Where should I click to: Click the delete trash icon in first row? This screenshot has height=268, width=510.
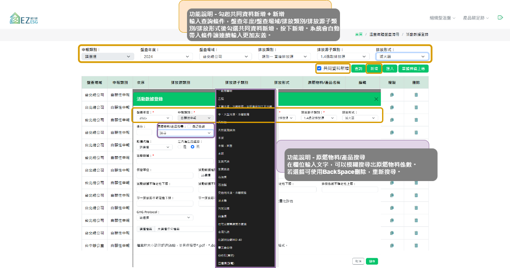[416, 95]
